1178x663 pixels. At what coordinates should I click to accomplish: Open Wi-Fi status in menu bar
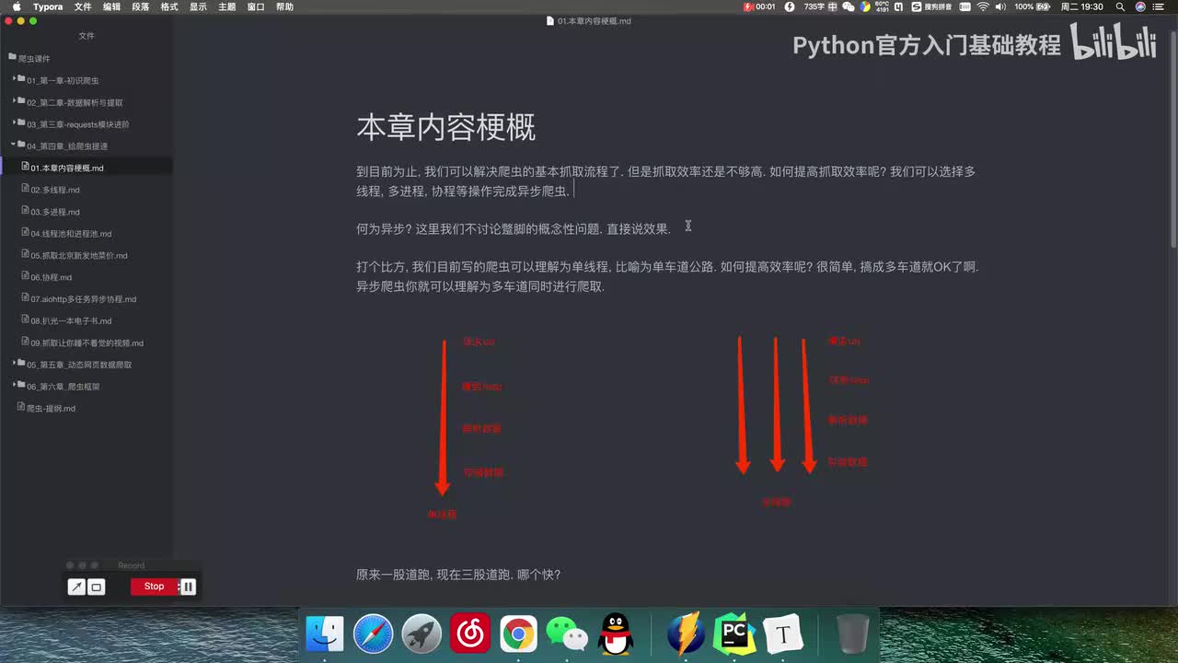pyautogui.click(x=983, y=6)
